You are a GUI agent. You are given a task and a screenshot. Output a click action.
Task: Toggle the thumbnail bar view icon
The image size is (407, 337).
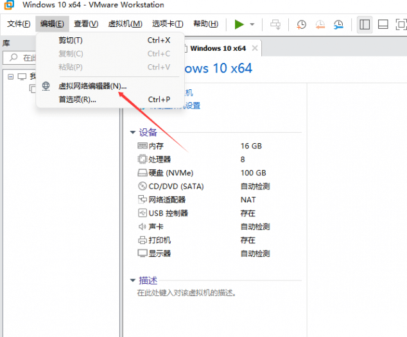(383, 24)
